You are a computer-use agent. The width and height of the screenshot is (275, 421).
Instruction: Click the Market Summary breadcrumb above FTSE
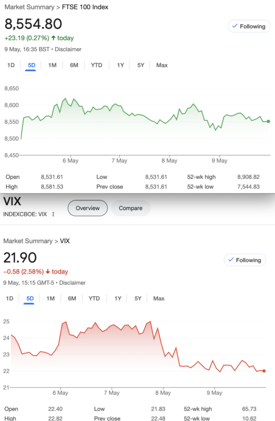[29, 7]
